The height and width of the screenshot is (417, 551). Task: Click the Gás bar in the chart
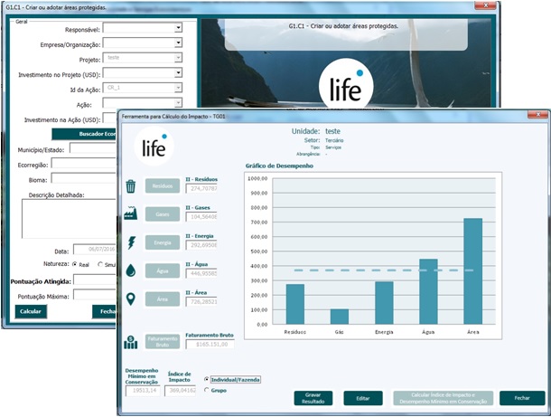tap(340, 317)
